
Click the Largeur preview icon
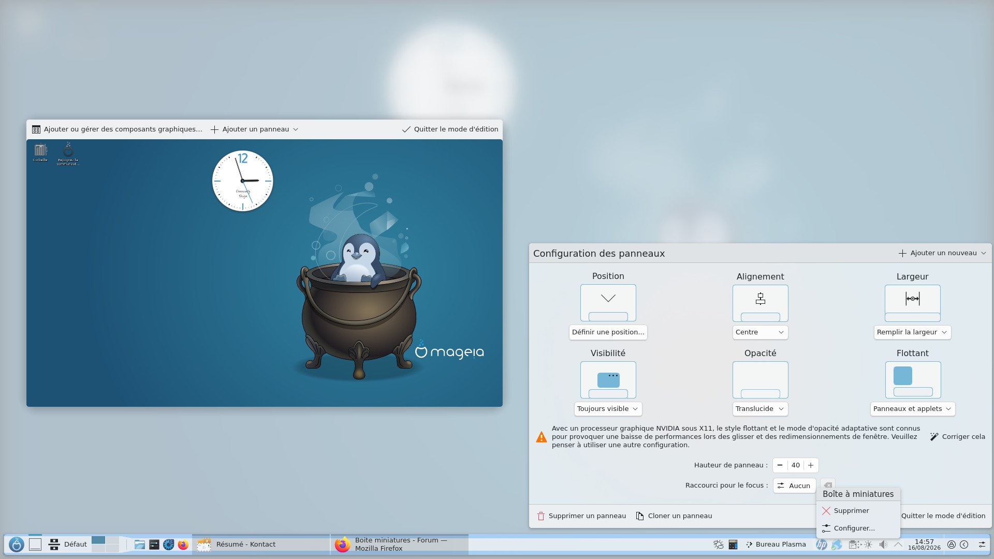pos(913,303)
